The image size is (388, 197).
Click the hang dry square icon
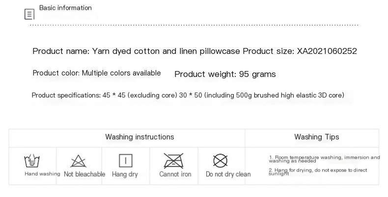point(126,160)
